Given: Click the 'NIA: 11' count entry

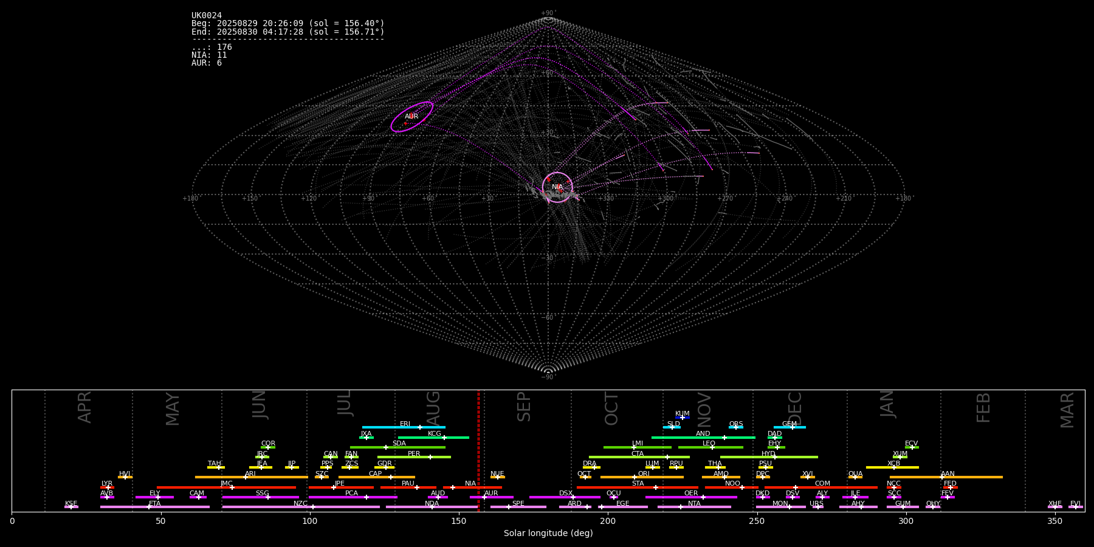Looking at the screenshot, I should pyautogui.click(x=209, y=55).
